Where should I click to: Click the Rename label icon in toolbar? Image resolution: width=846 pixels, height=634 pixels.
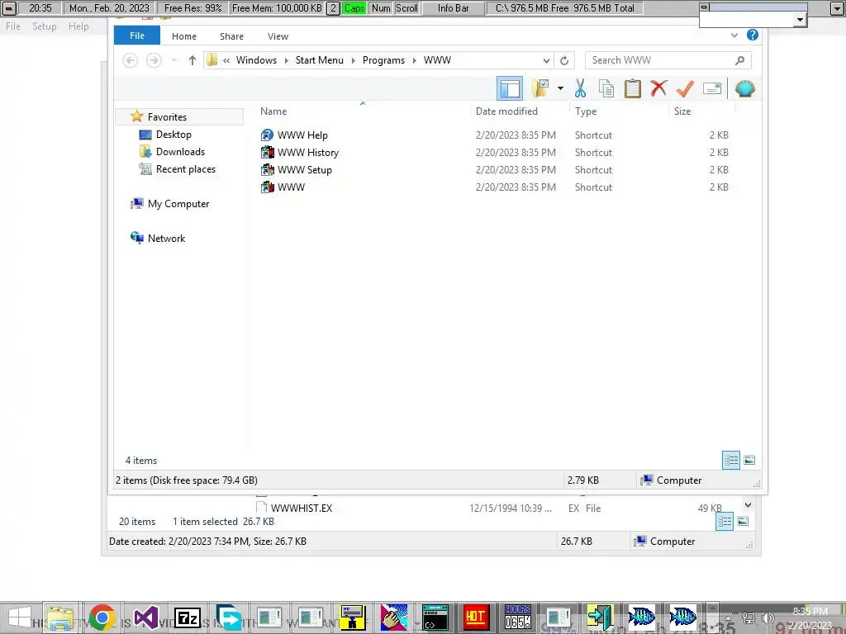712,88
